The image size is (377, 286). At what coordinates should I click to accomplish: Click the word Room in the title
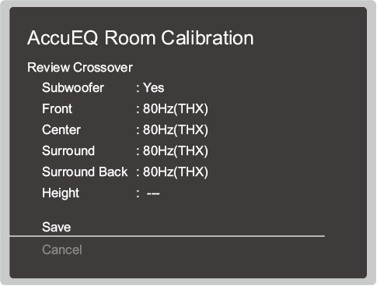click(130, 38)
